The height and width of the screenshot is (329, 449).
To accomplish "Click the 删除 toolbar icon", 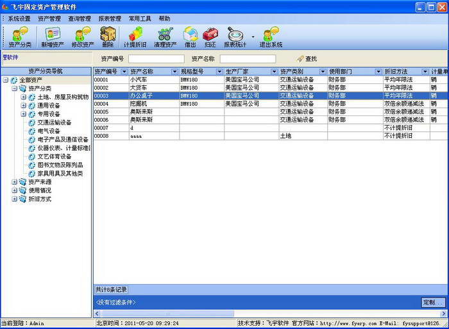I will 108,37.
